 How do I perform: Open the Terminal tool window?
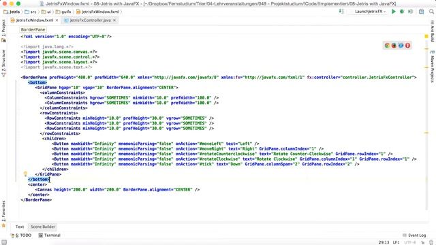tap(50, 235)
